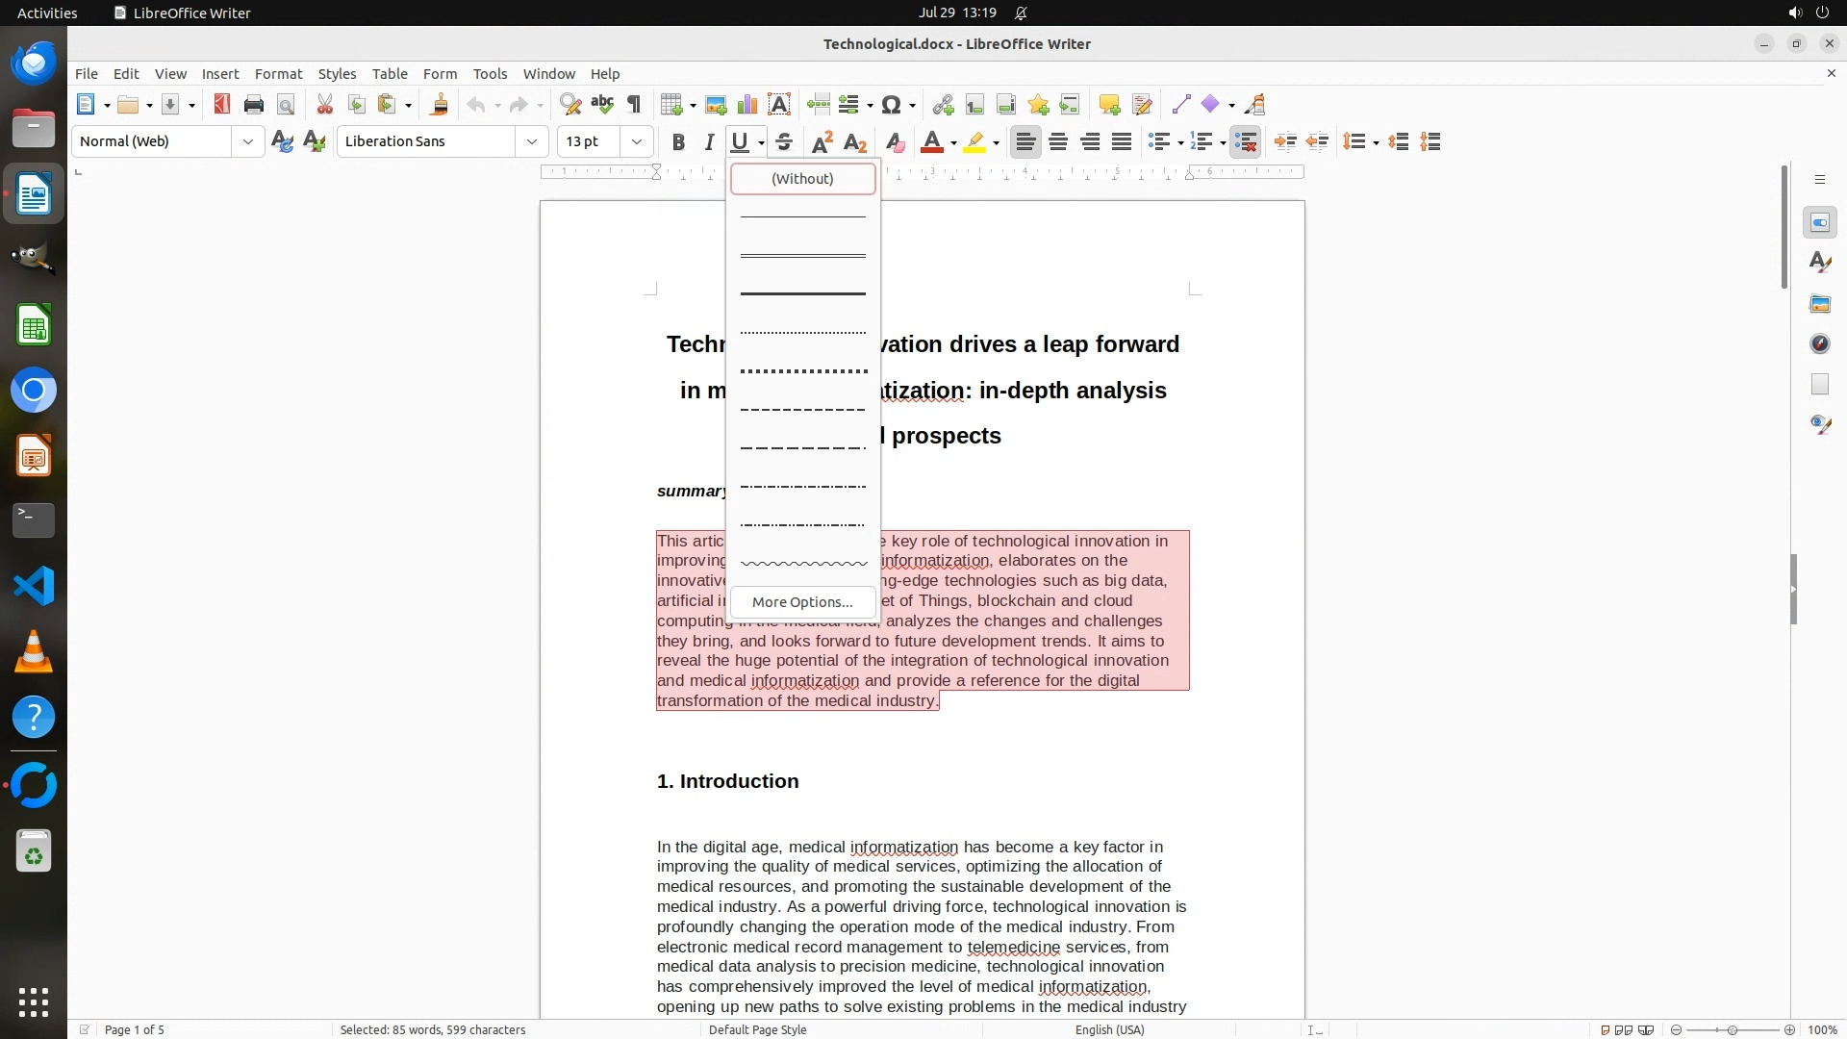Expand the Liberation Sans font name dropdown
Image resolution: width=1847 pixels, height=1039 pixels.
click(x=532, y=141)
